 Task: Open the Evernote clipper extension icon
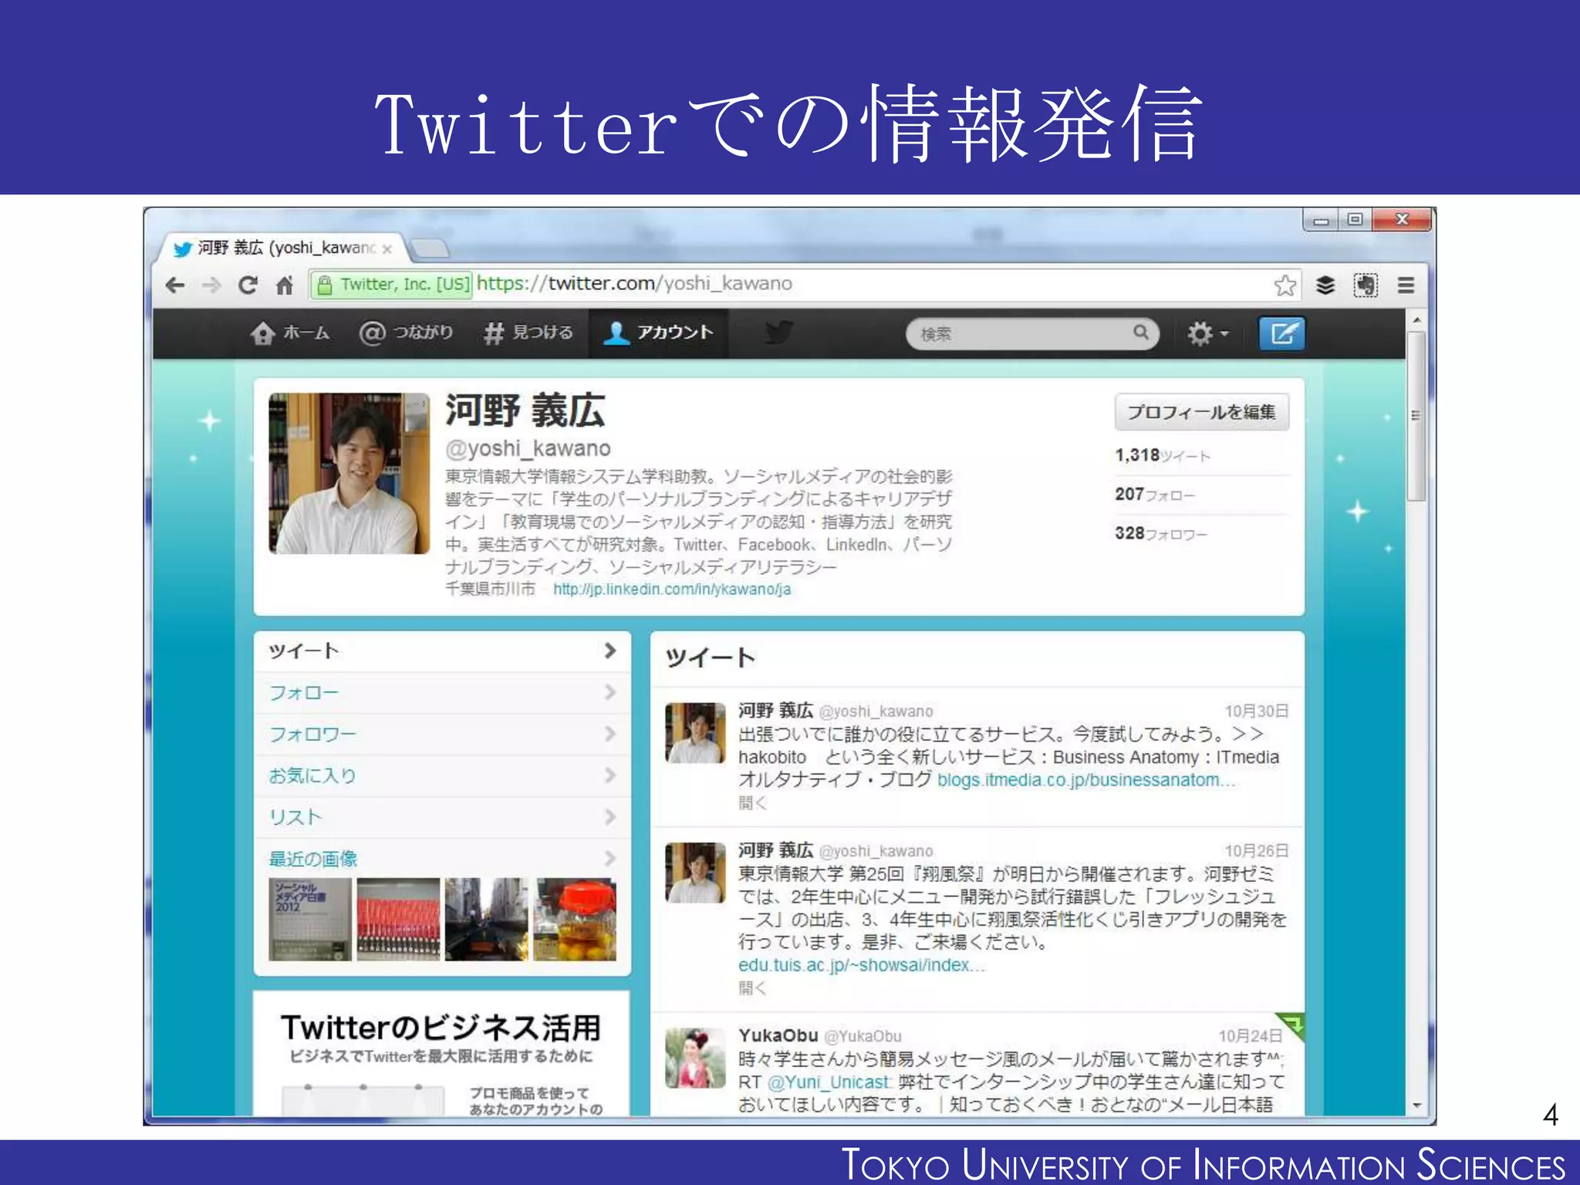tap(1366, 285)
